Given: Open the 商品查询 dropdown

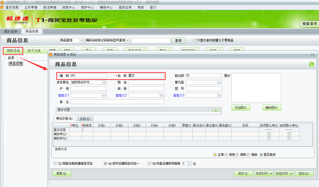Looking at the screenshot, I should (x=81, y=40).
